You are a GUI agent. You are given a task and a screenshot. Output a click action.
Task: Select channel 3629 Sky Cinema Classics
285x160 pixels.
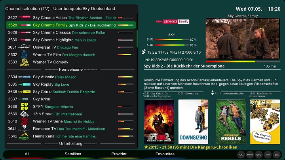[71, 32]
